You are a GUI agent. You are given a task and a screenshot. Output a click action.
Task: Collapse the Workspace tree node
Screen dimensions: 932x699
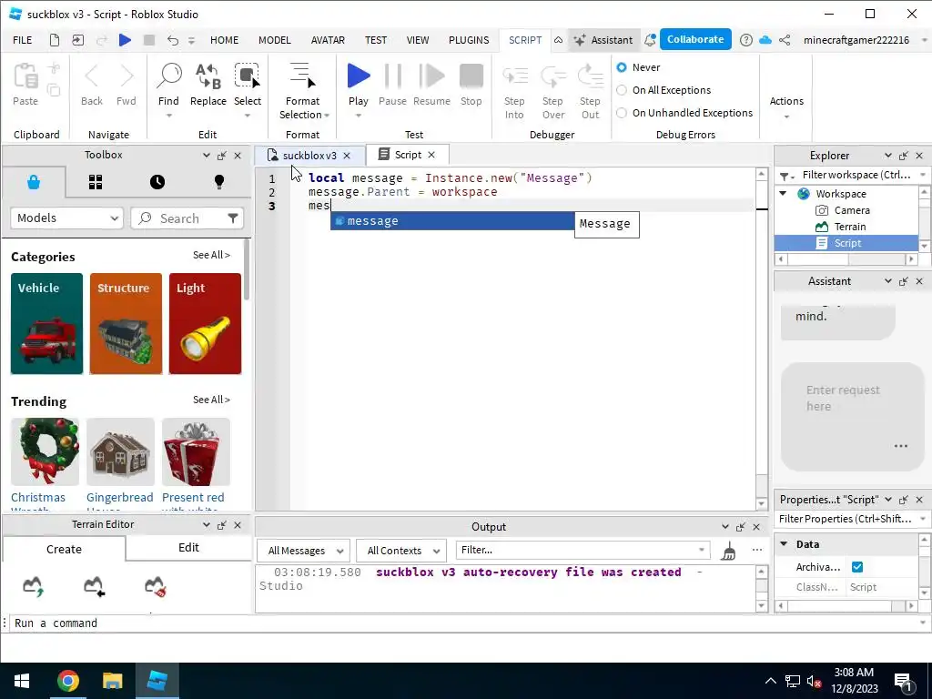[784, 193]
